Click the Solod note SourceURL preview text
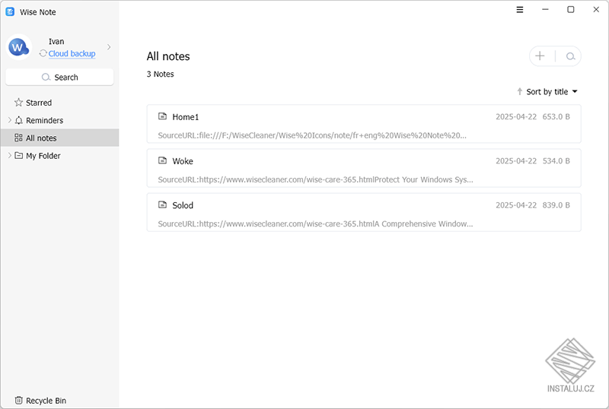The width and height of the screenshot is (609, 409). pyautogui.click(x=315, y=224)
